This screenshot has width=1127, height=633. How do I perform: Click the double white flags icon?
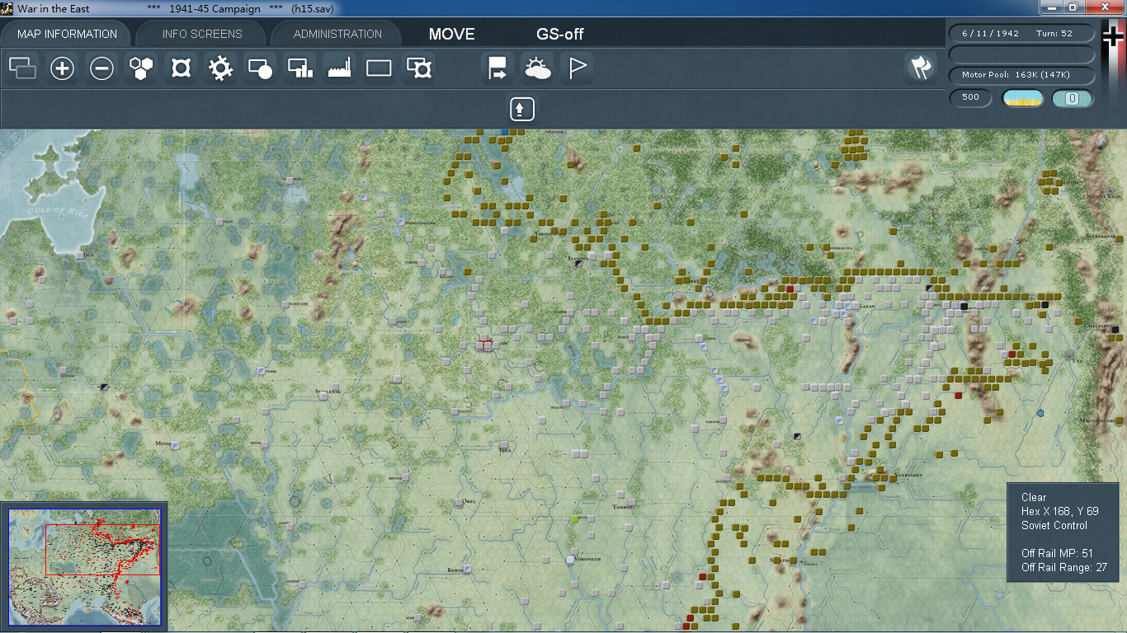pyautogui.click(x=921, y=68)
